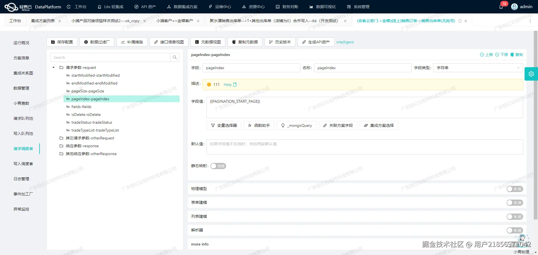538x255 pixels.
Task: Click the _mongoQuery tool
Action: [x=296, y=125]
